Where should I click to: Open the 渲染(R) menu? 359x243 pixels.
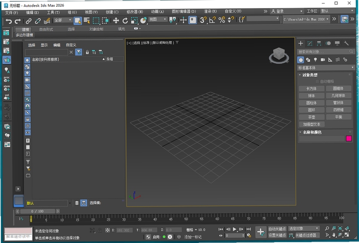click(210, 11)
